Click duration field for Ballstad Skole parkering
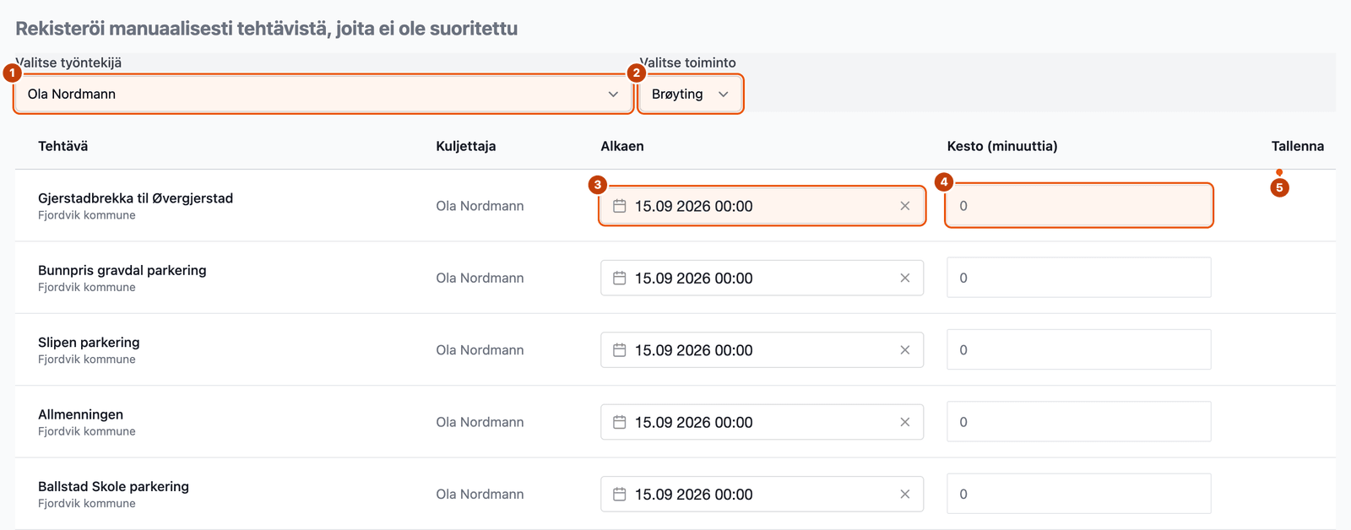1351x530 pixels. click(x=1078, y=494)
